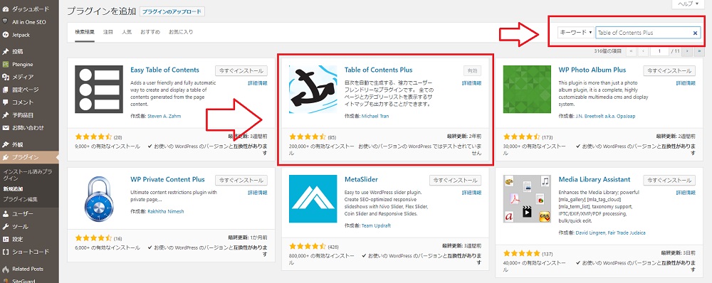The width and height of the screenshot is (712, 283).
Task: Open ショートコード brackets icon
Action: click(6, 252)
